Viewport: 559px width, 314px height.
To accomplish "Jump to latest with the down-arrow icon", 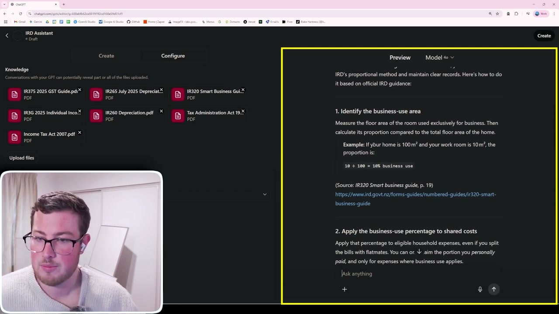I will pos(419,252).
